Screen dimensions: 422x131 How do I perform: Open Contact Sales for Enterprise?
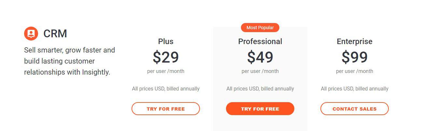[x=355, y=109]
